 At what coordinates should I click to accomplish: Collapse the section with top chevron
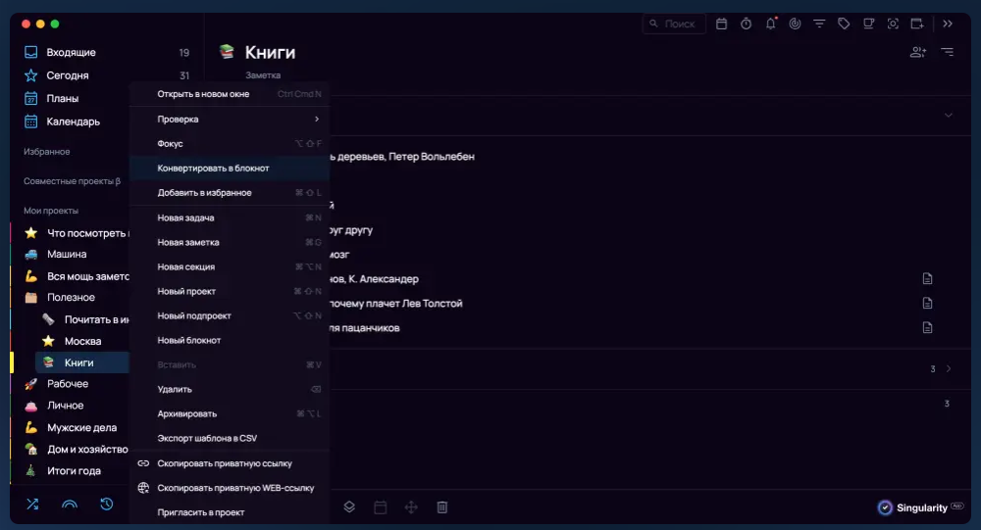click(x=948, y=116)
